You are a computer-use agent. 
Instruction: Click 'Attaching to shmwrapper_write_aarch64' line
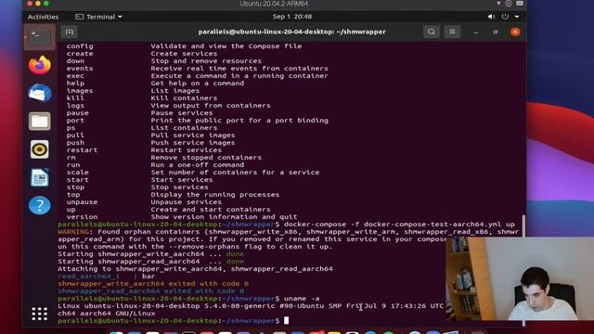195,269
